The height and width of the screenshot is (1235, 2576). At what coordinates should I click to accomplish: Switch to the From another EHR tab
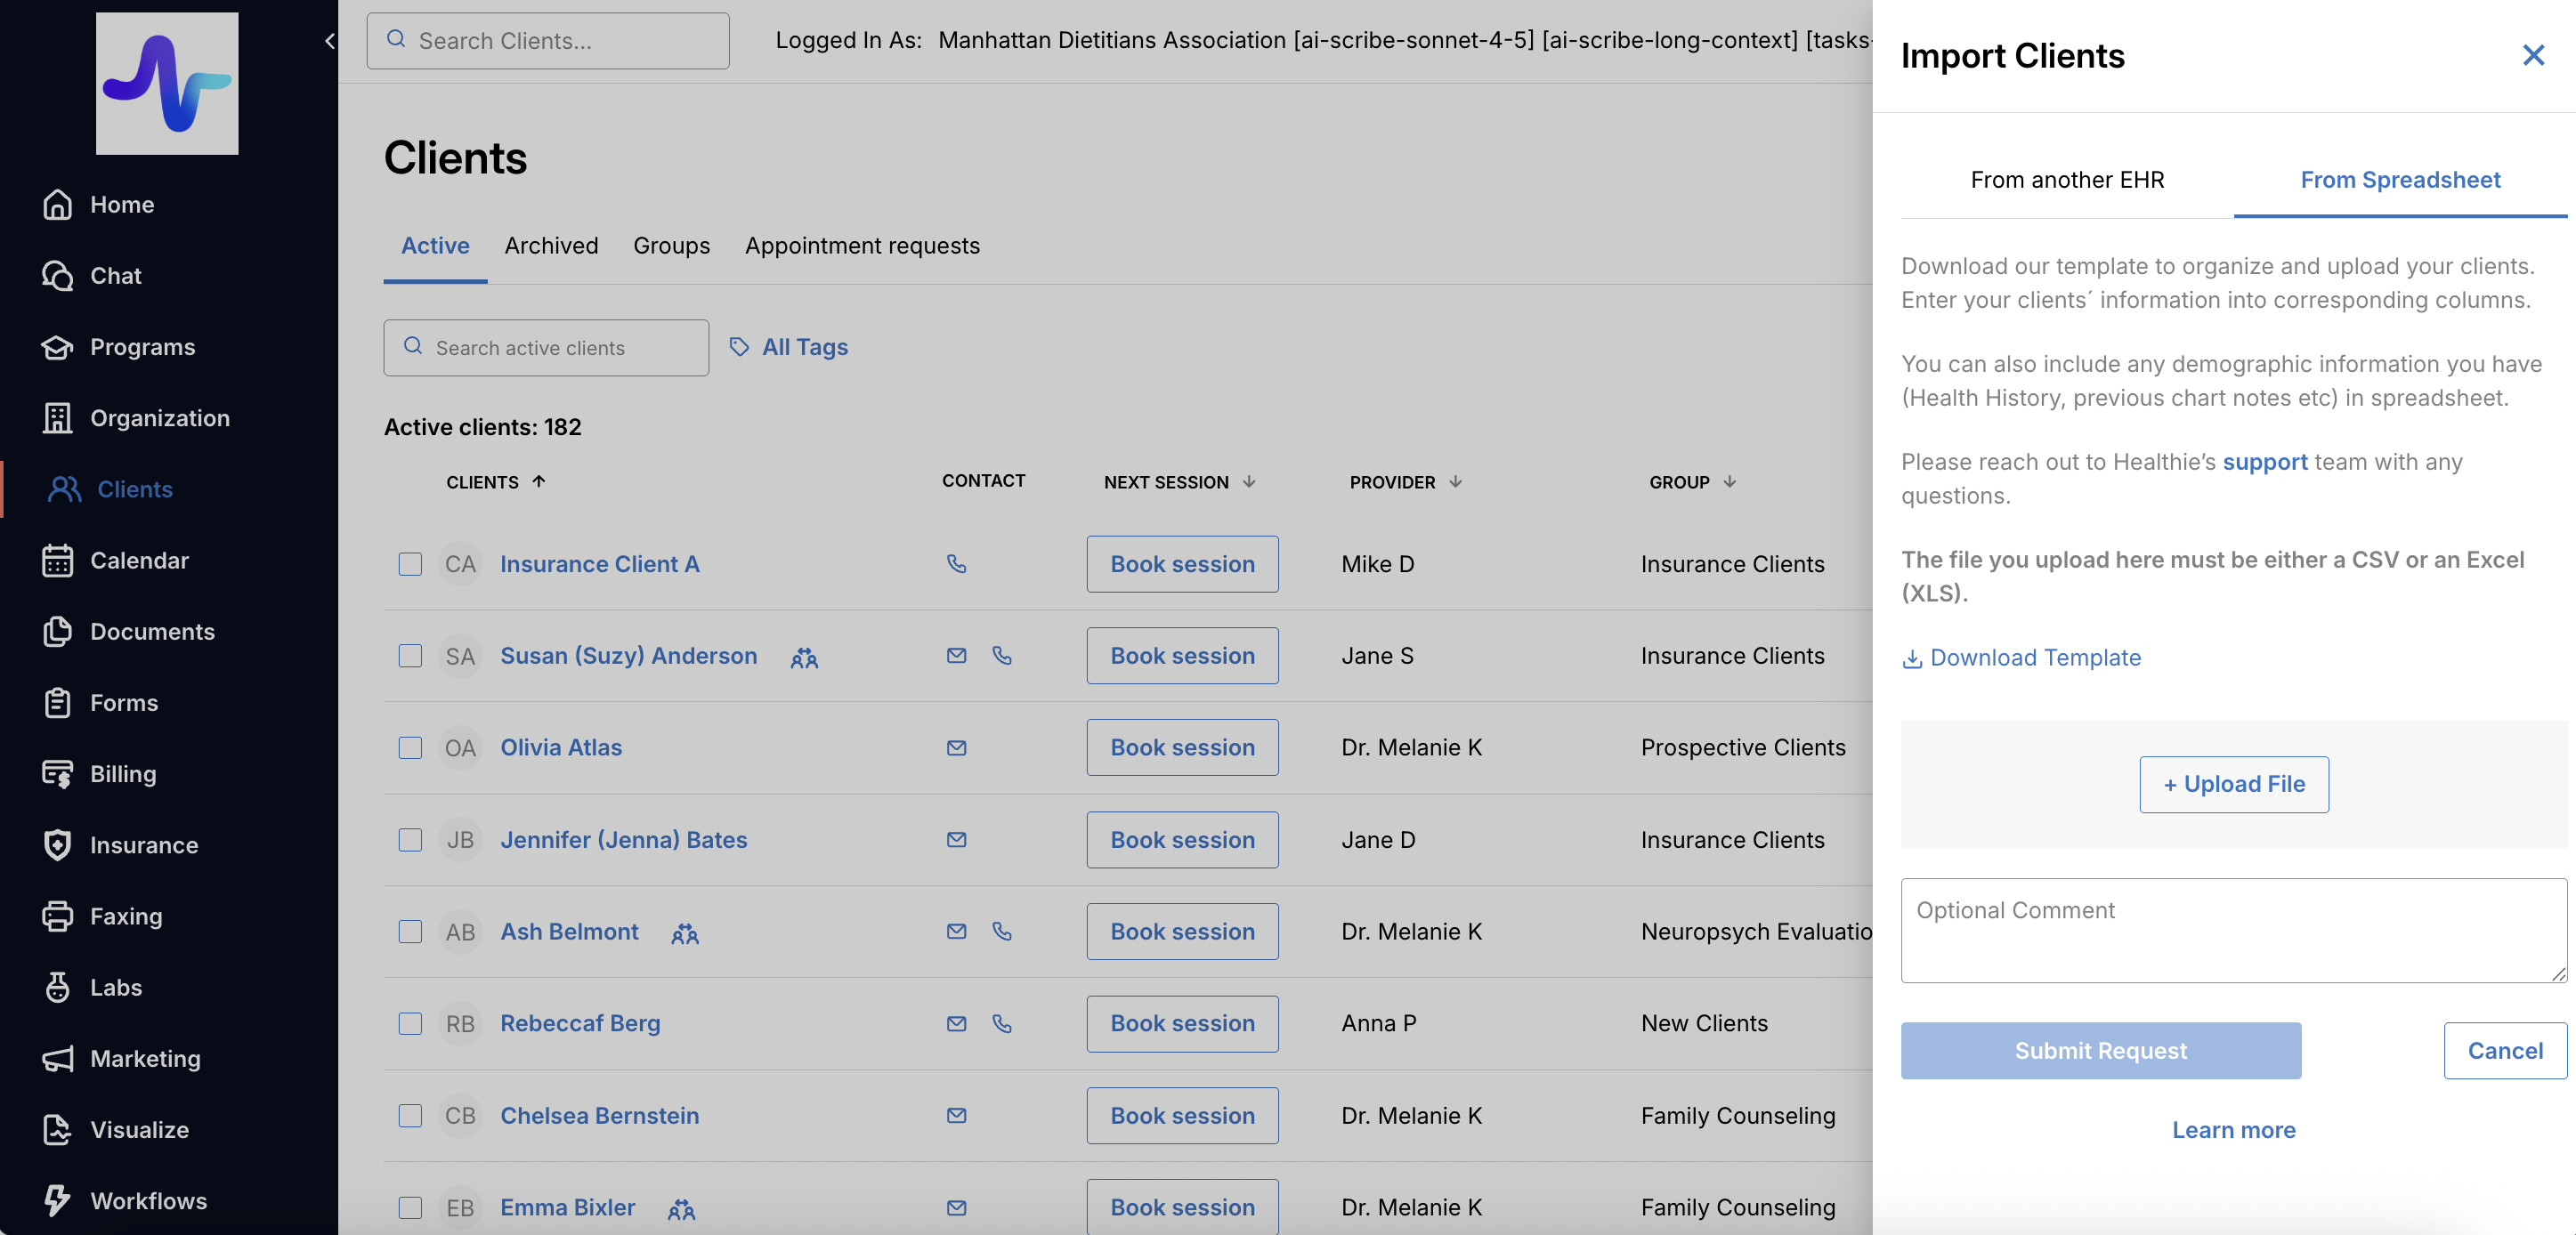[2067, 180]
